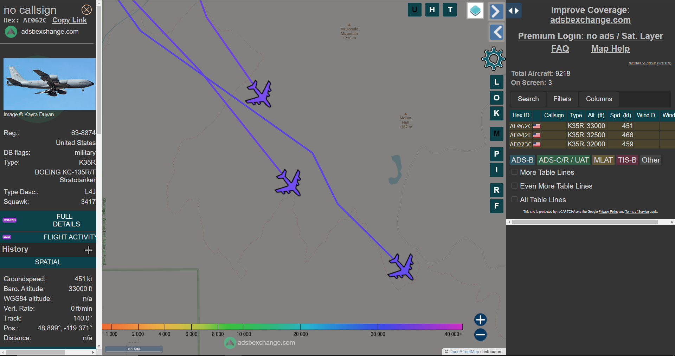
Task: Open the Map Help link
Action: [610, 48]
